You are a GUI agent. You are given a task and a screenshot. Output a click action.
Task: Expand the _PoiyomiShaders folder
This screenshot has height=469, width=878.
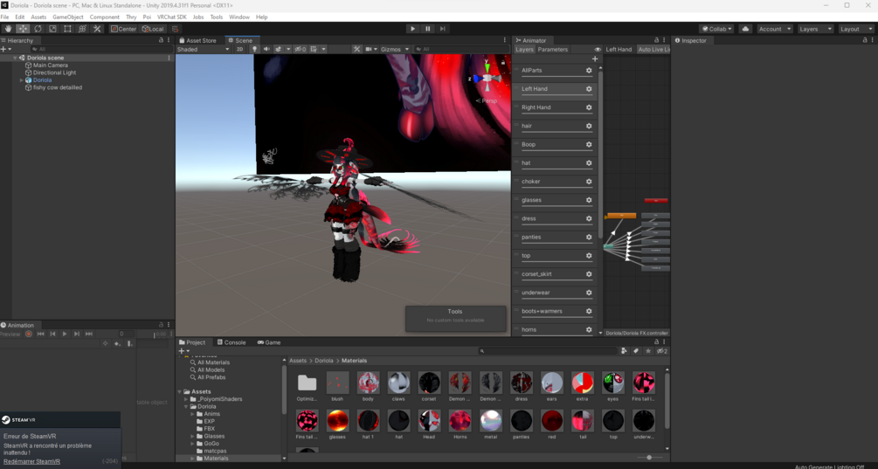tap(186, 399)
